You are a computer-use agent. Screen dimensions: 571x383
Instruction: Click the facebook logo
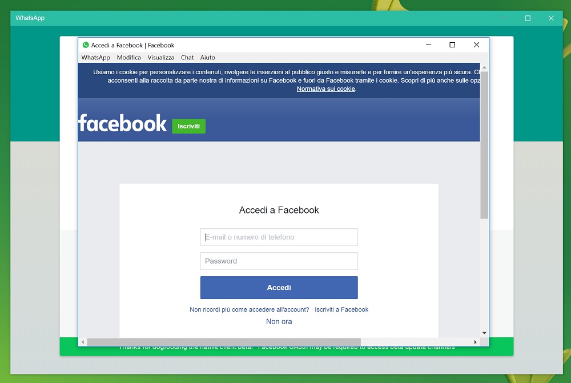(122, 123)
